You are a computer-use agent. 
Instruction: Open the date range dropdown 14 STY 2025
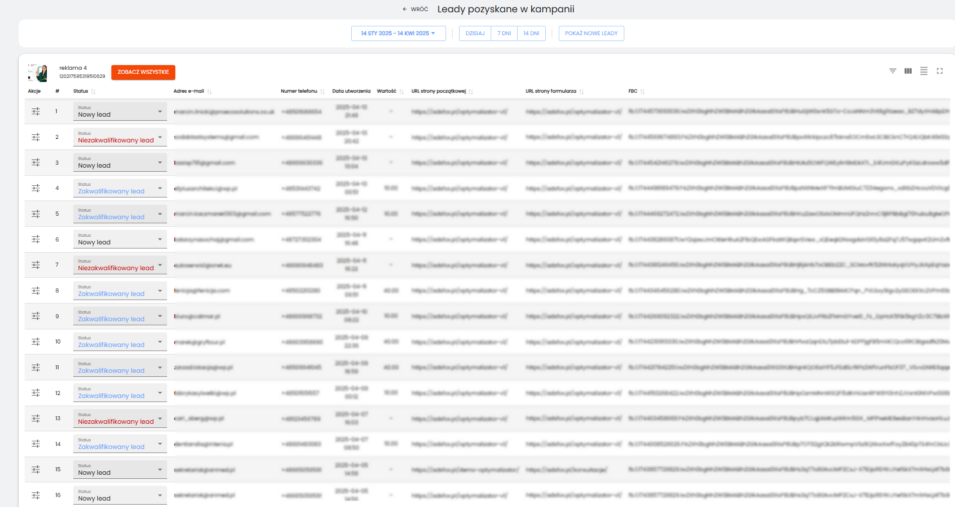pos(398,33)
